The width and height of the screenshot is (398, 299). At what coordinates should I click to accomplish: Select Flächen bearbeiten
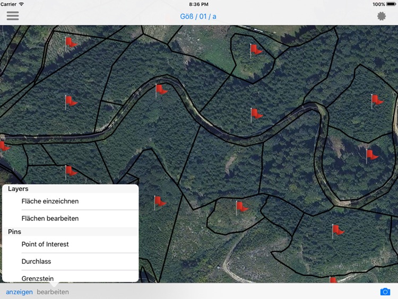point(70,218)
